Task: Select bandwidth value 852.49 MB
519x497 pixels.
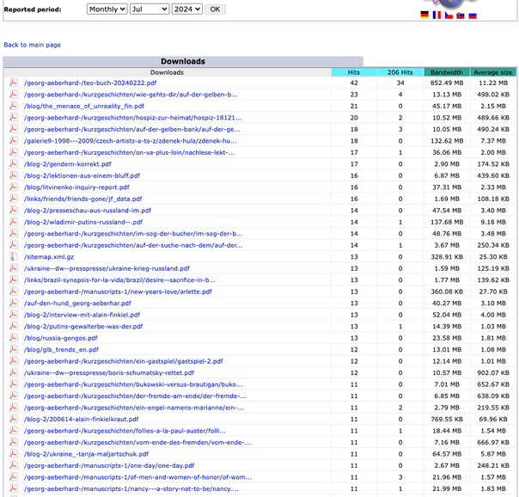Action: click(447, 83)
